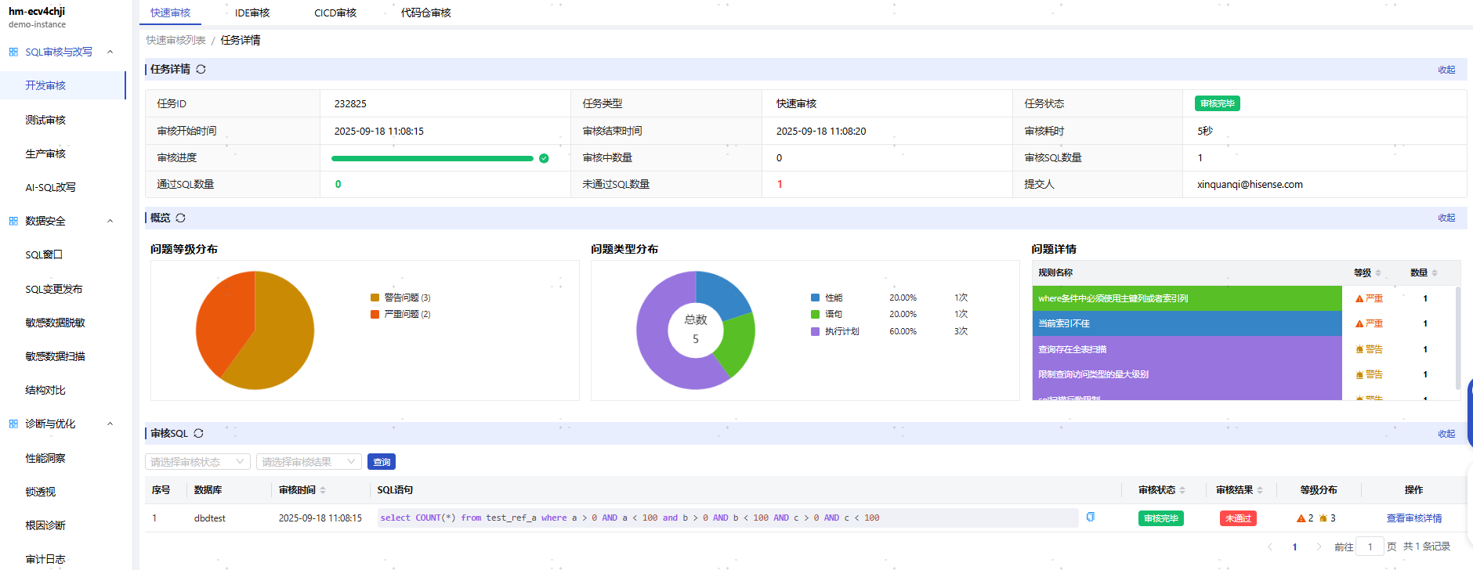Switch to the IDE审核 tab
The height and width of the screenshot is (570, 1473).
point(252,13)
